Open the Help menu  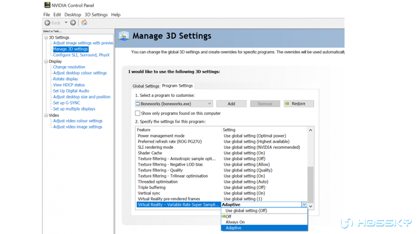(116, 15)
